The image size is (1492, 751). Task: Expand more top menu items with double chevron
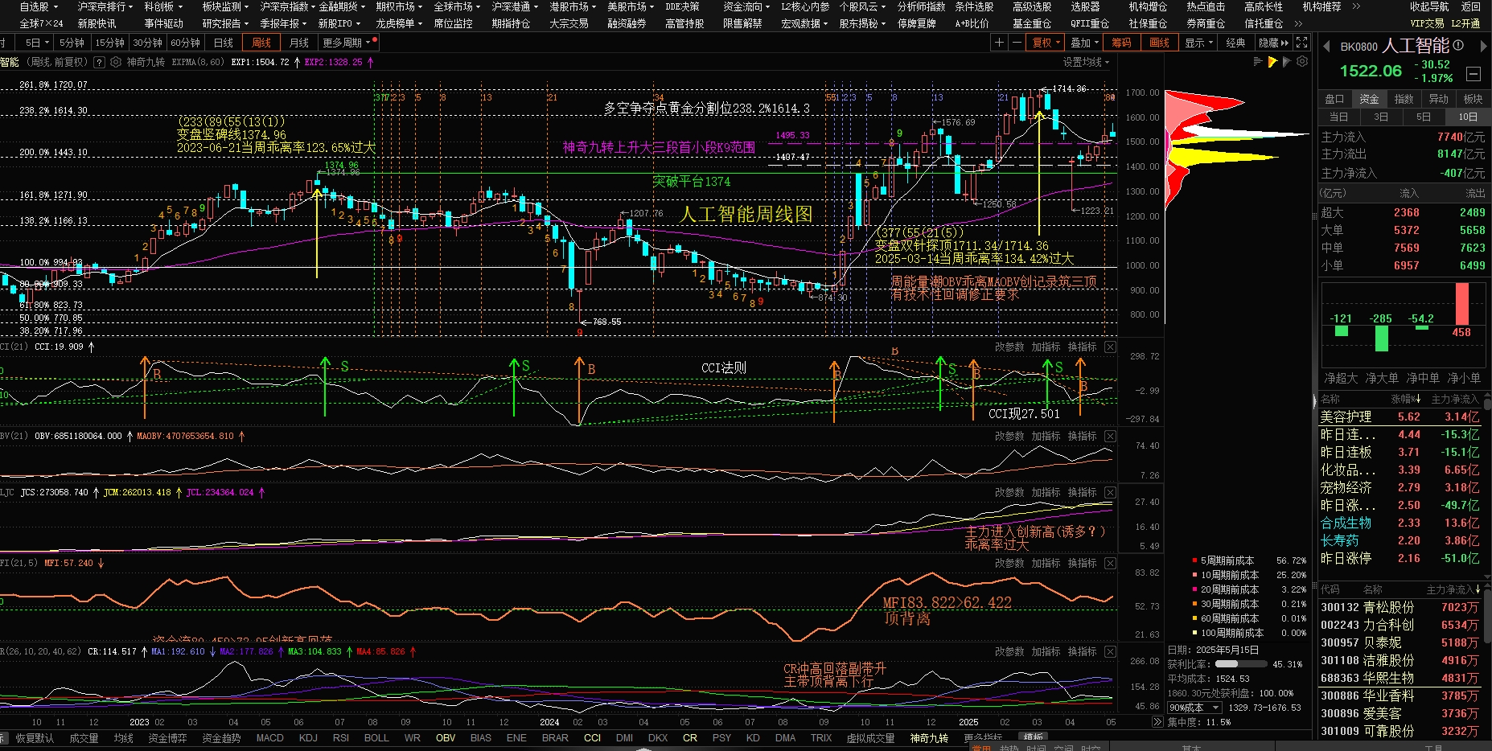pyautogui.click(x=1356, y=6)
